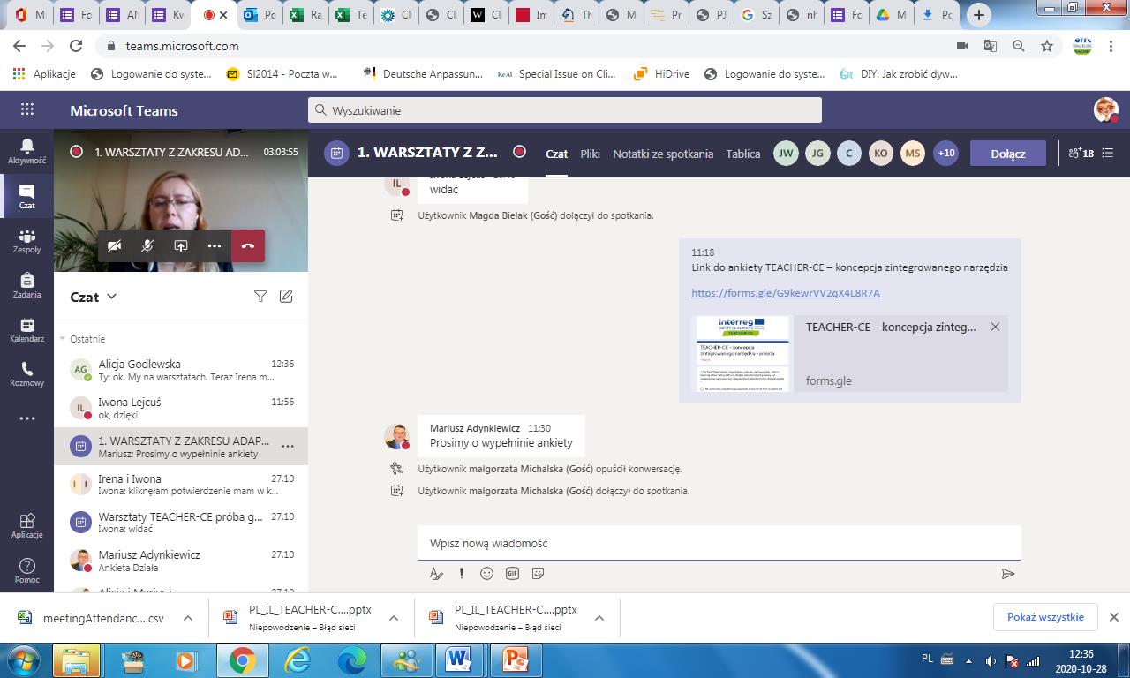Open meeting options list icon
This screenshot has height=678, width=1130.
tap(1109, 153)
